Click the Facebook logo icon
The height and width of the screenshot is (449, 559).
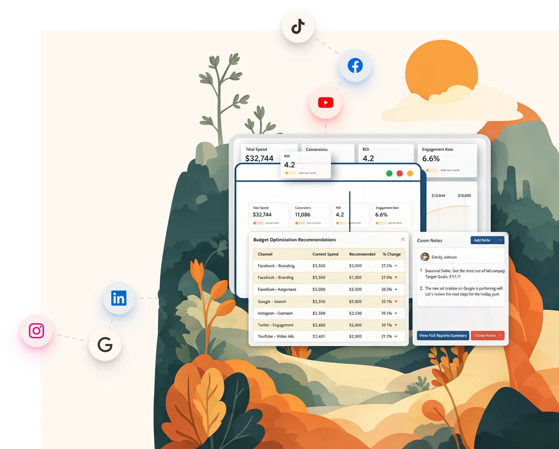(355, 65)
